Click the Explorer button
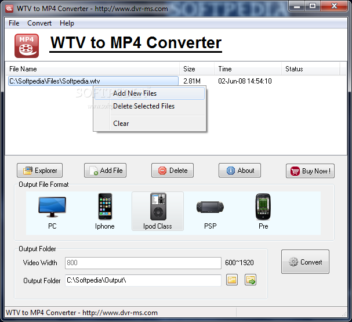352x322 pixels. point(40,171)
